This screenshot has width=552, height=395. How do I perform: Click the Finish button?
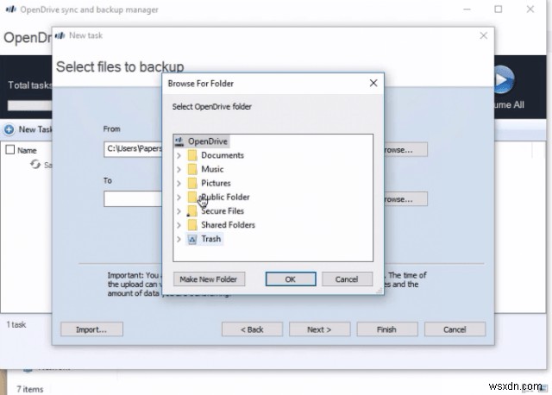387,329
